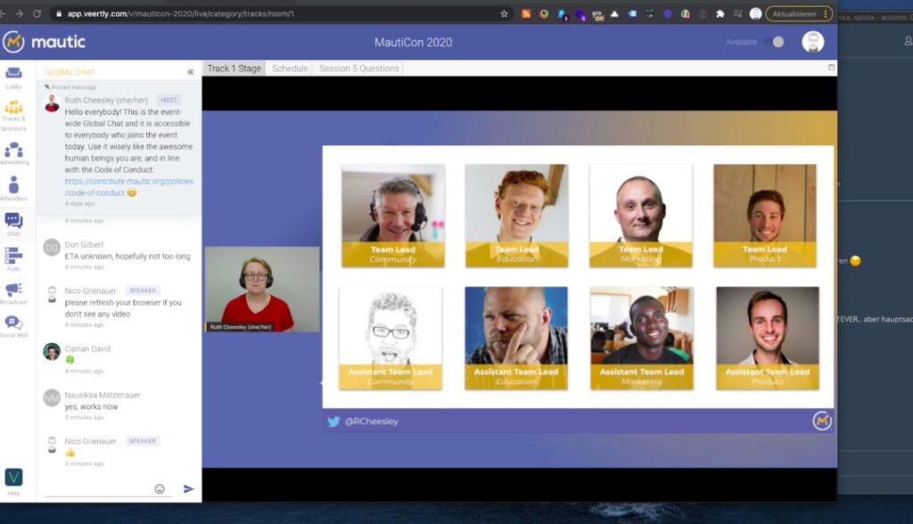Click Don Gilbert's DG avatar
913x524 pixels.
(52, 248)
